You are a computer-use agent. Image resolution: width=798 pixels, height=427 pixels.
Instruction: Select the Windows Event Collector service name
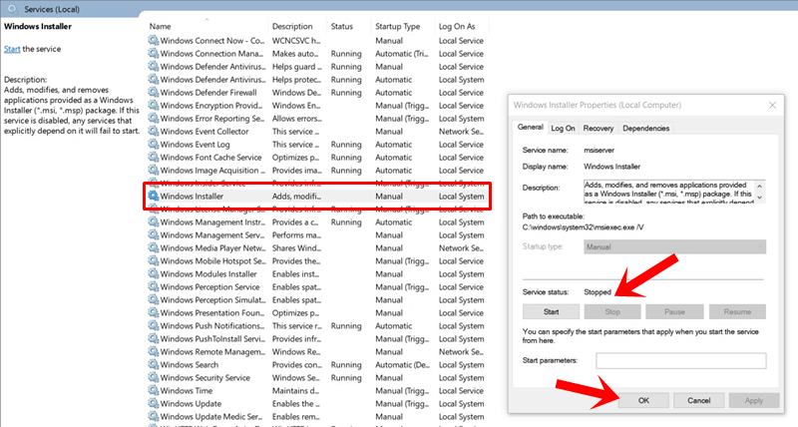coord(204,132)
